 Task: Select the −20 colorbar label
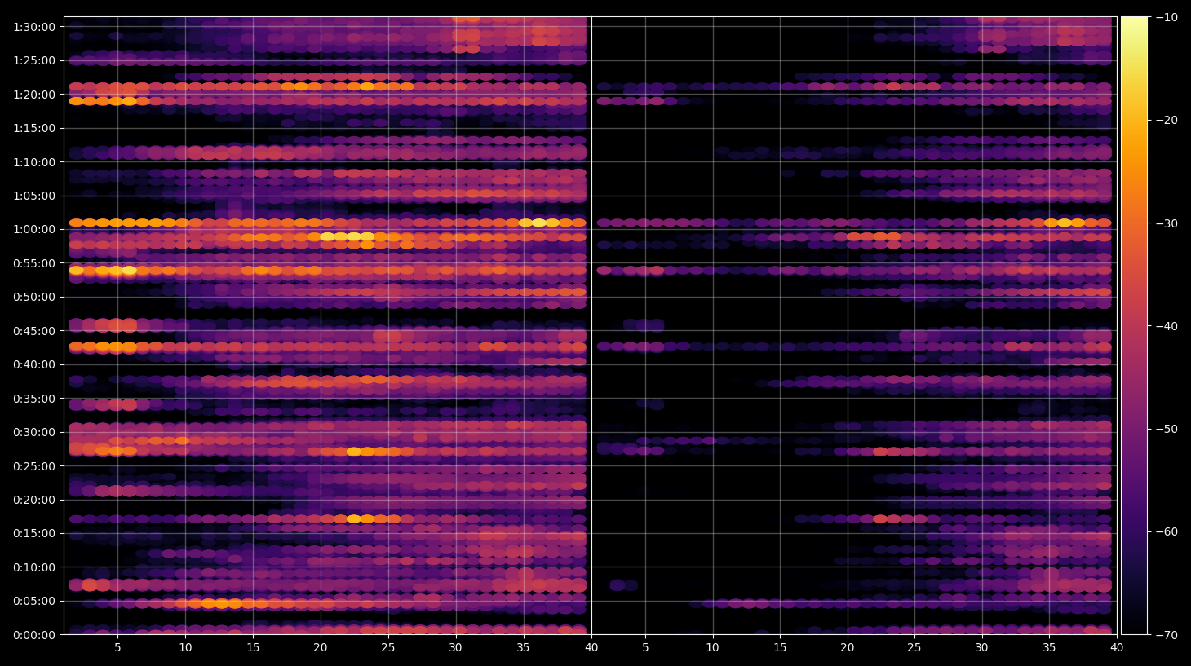click(x=1167, y=120)
